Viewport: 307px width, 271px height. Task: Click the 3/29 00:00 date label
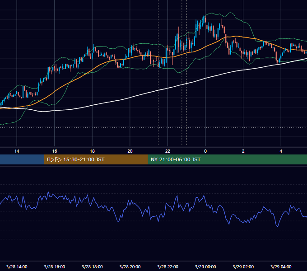pyautogui.click(x=205, y=266)
